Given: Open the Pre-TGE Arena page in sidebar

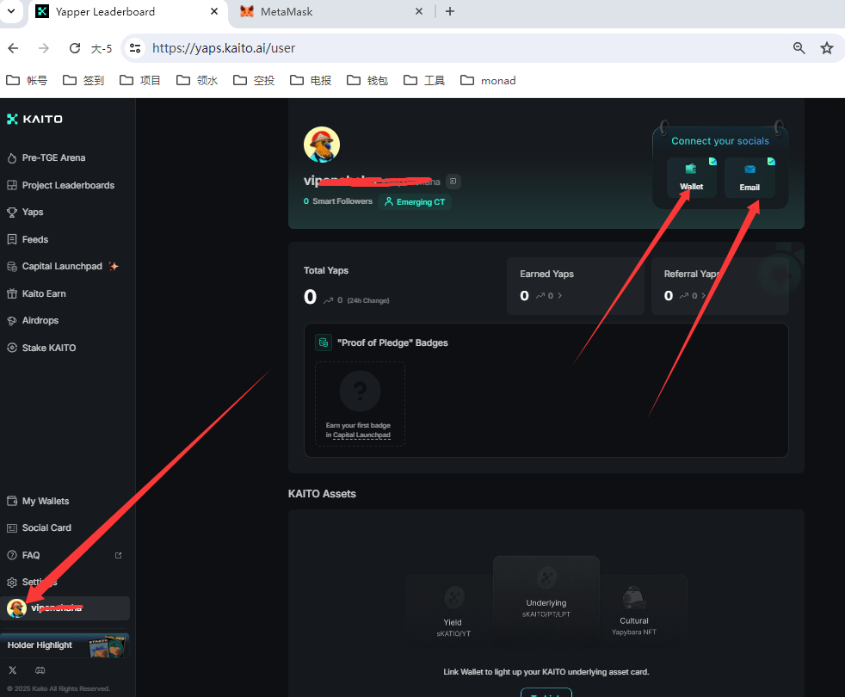Looking at the screenshot, I should 46,158.
